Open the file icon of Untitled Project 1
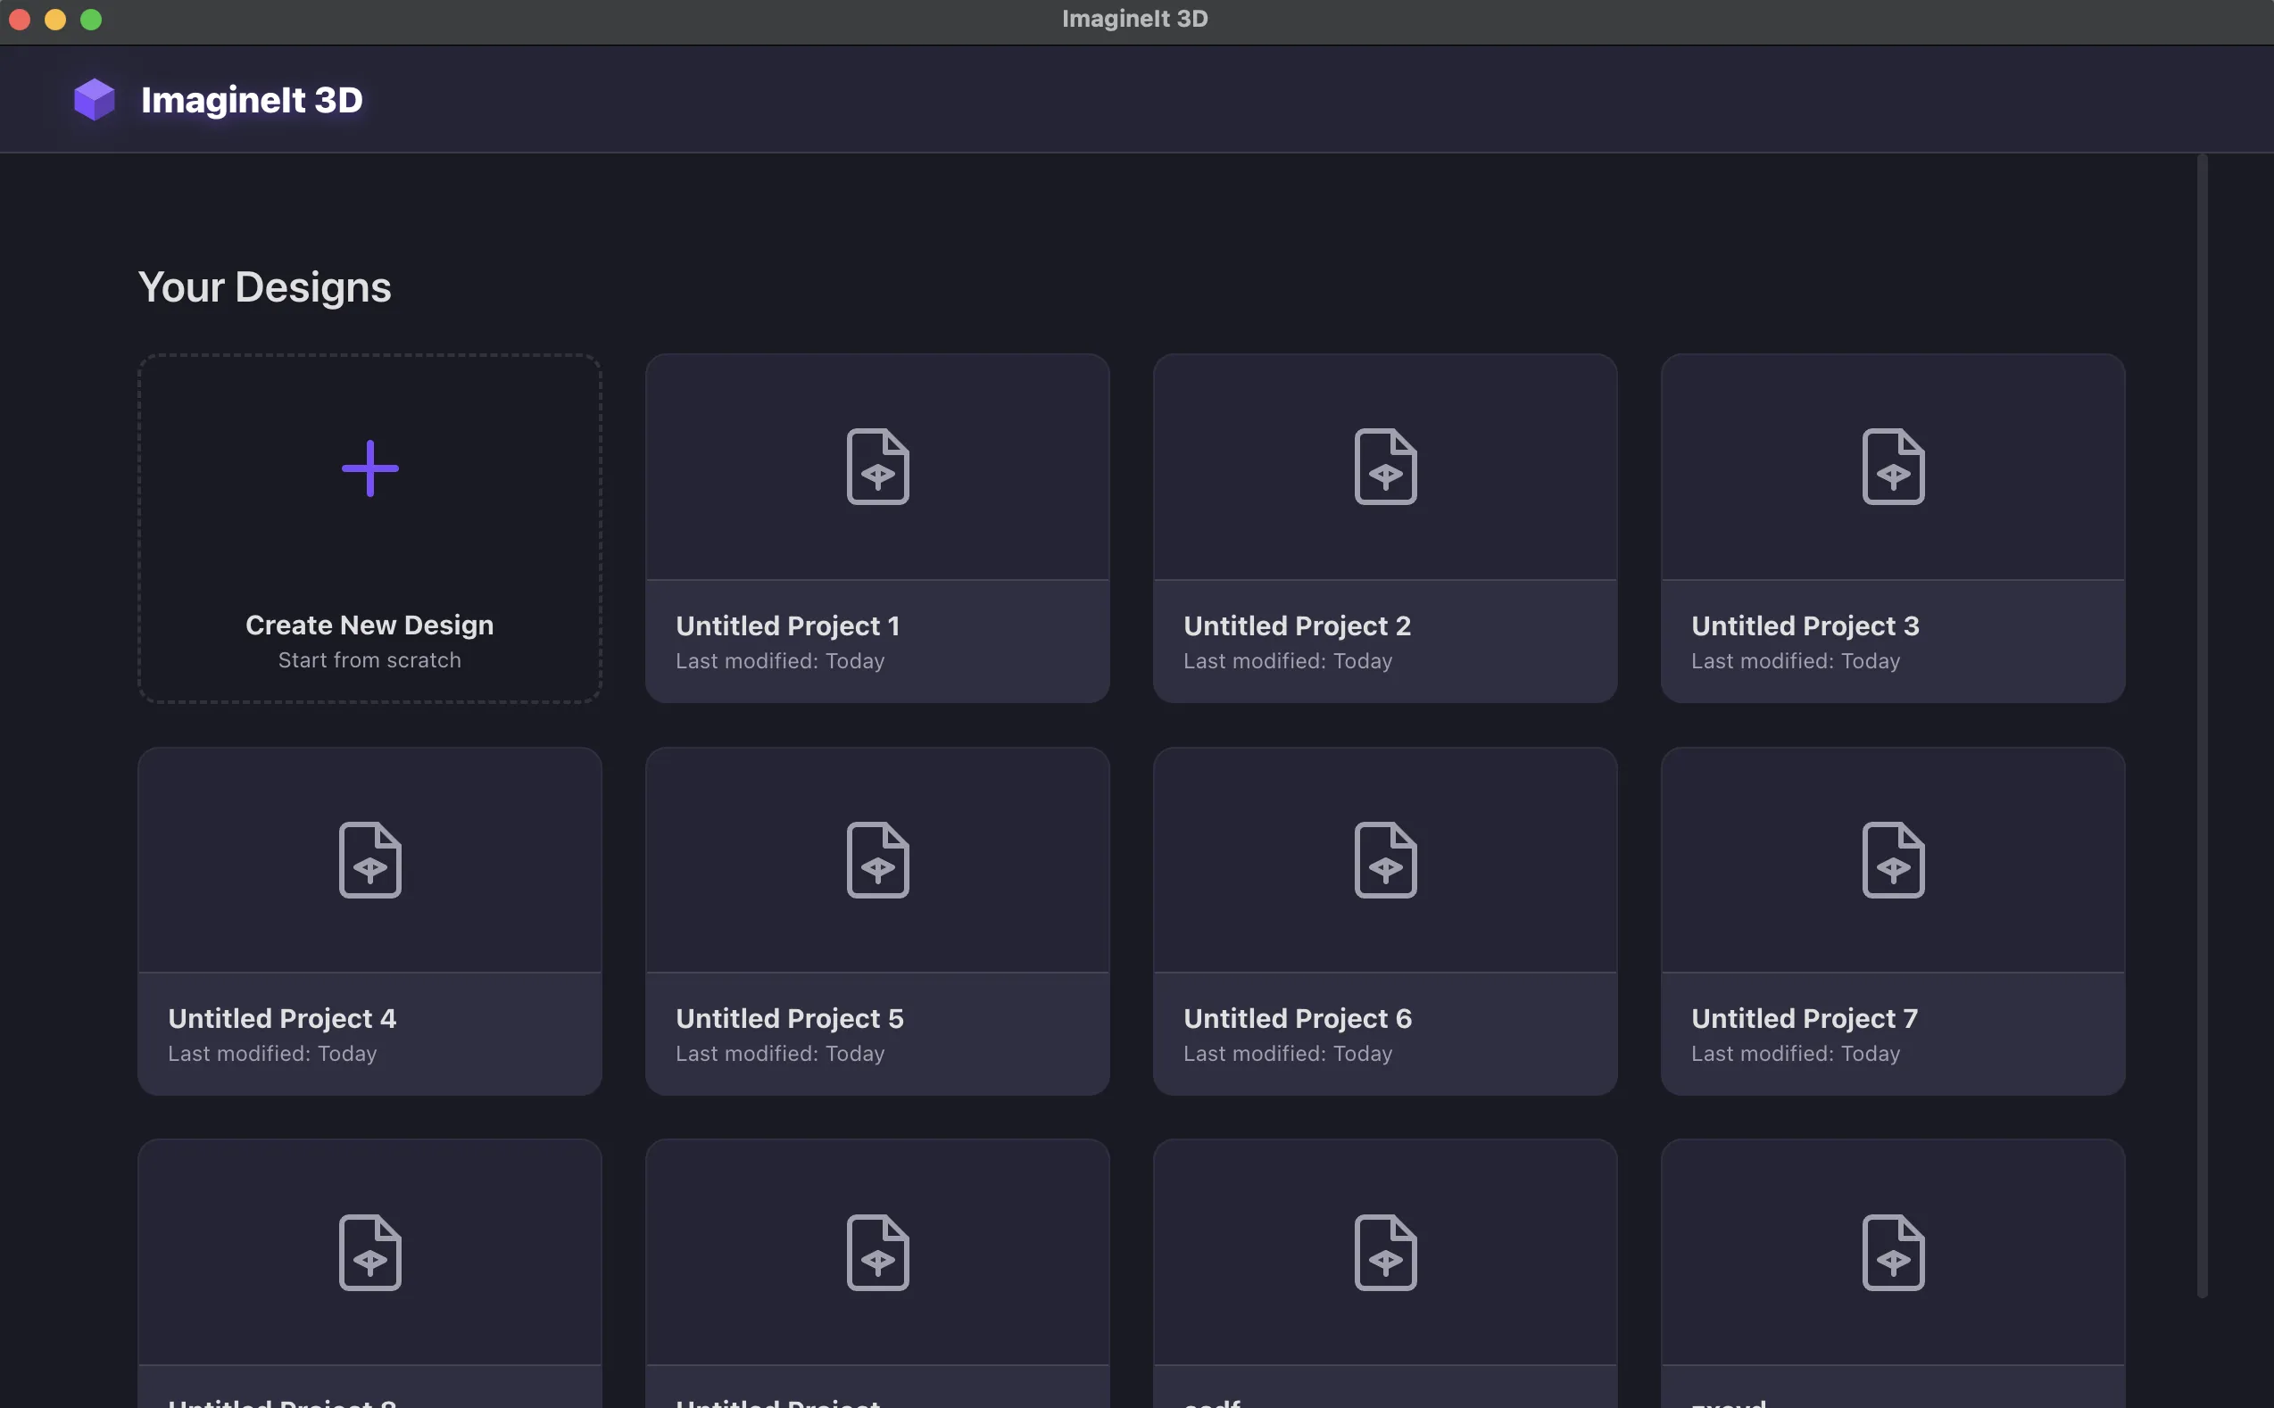2274x1408 pixels. 877,467
